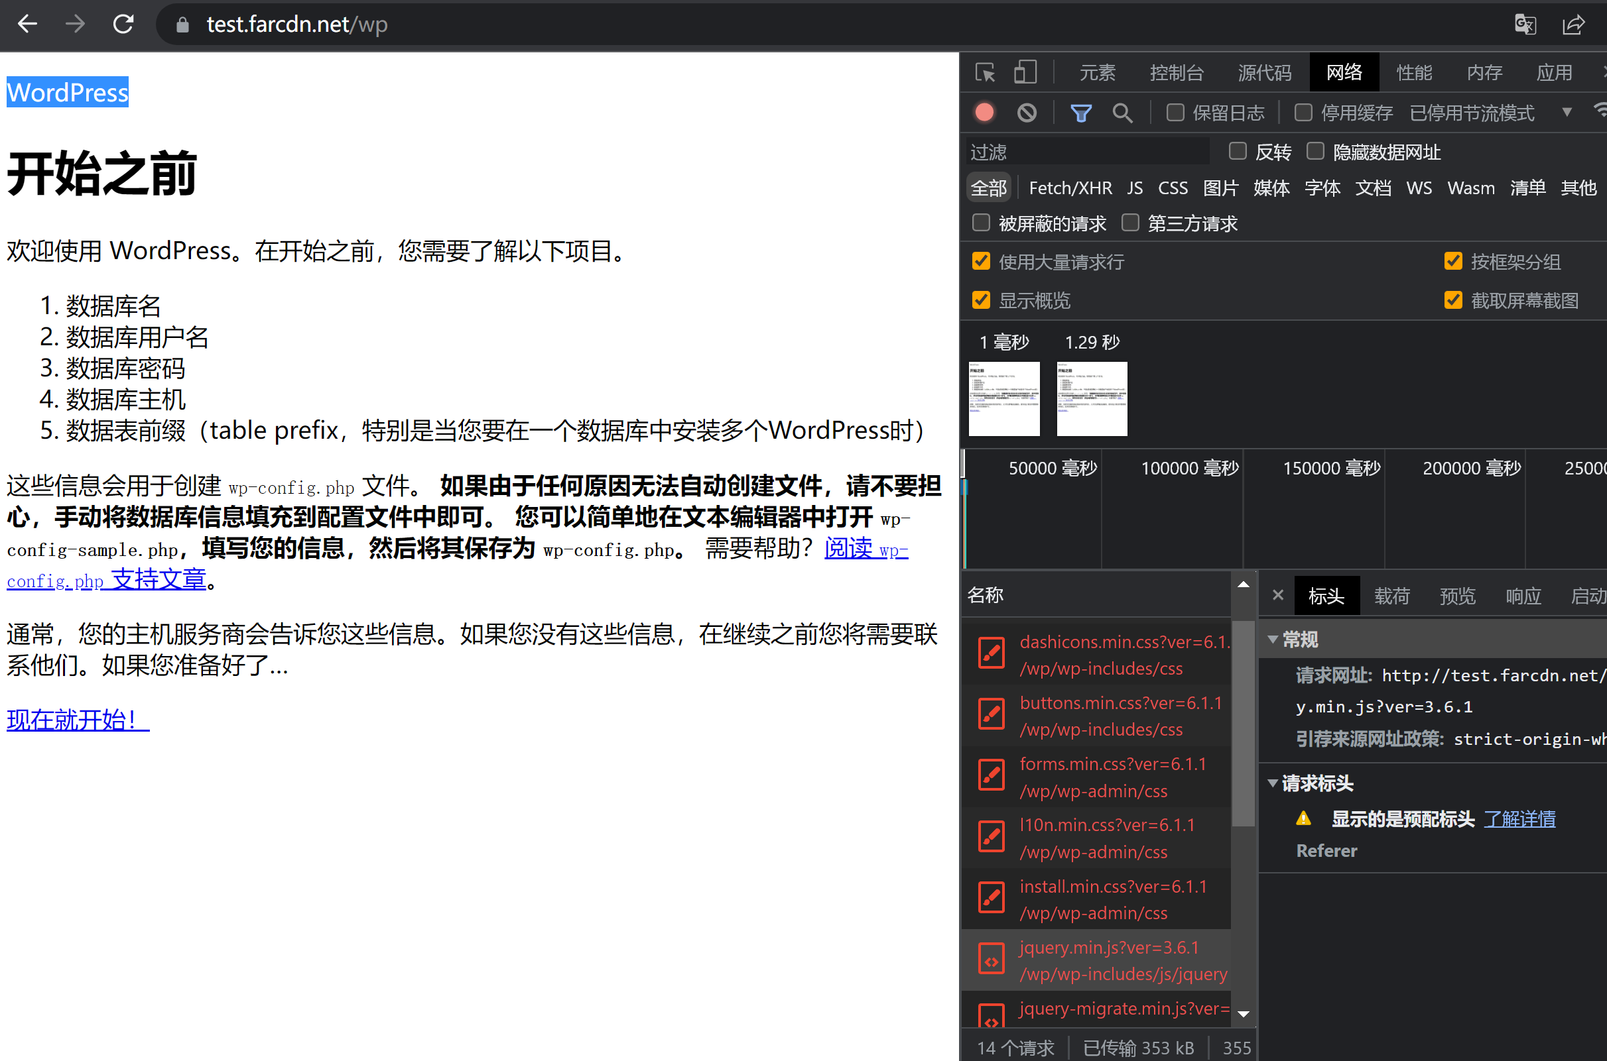Image resolution: width=1607 pixels, height=1061 pixels.
Task: Select the 1 毫秒 screenshot thumbnail
Action: coord(1003,398)
